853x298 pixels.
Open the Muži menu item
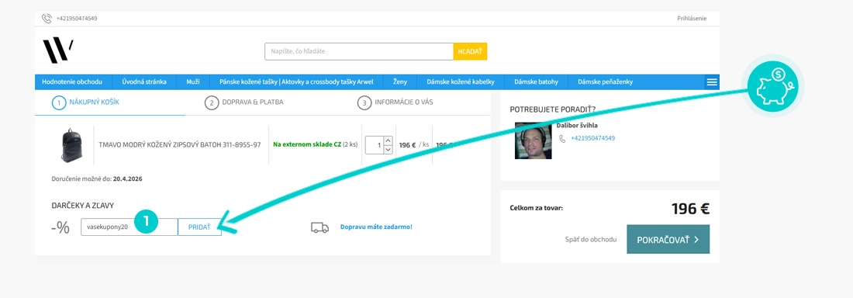point(193,82)
